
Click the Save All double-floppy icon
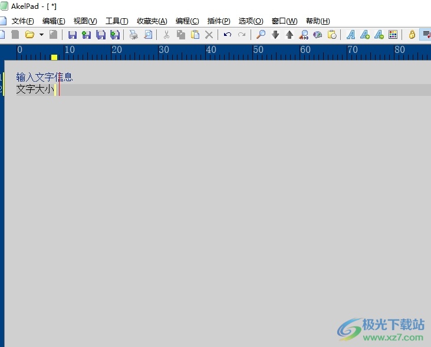[x=101, y=35]
